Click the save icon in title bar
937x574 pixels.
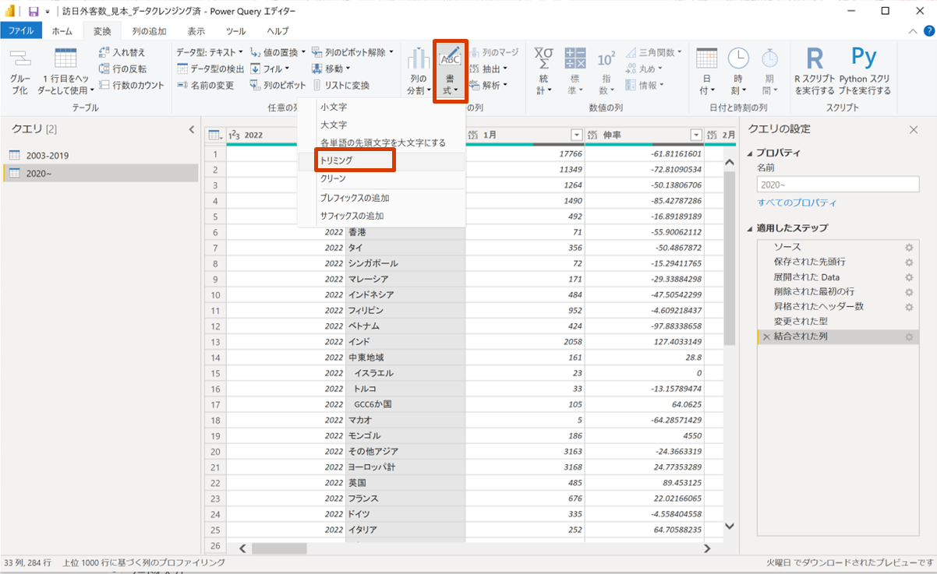pos(34,12)
